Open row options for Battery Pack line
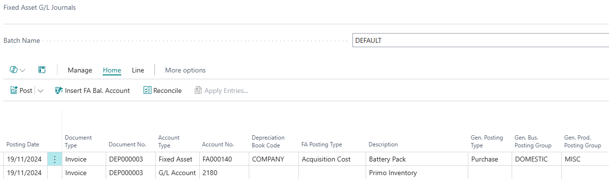The width and height of the screenshot is (609, 179). [55, 159]
